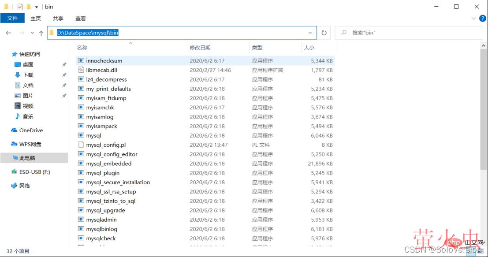
Task: Open the customize quick access toolbar dropdown
Action: pos(36,7)
